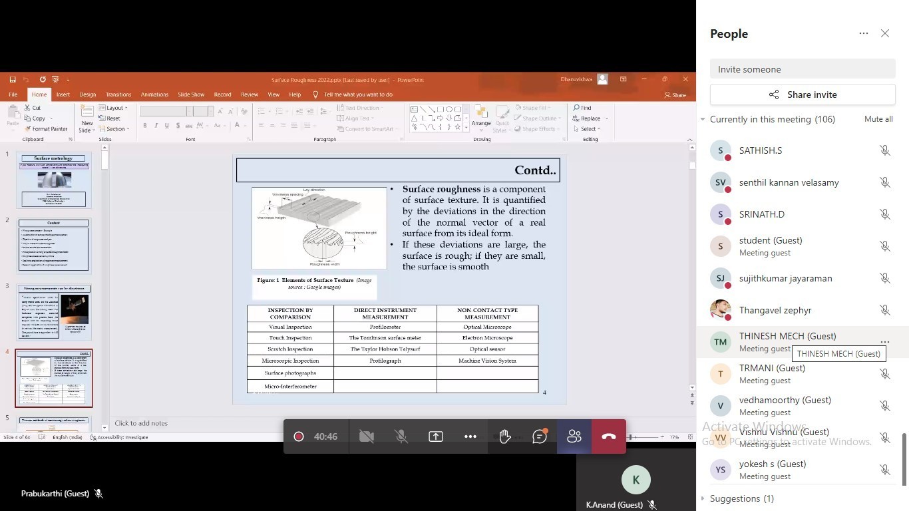Click the Share invite button
This screenshot has height=511, width=909.
pyautogui.click(x=803, y=94)
